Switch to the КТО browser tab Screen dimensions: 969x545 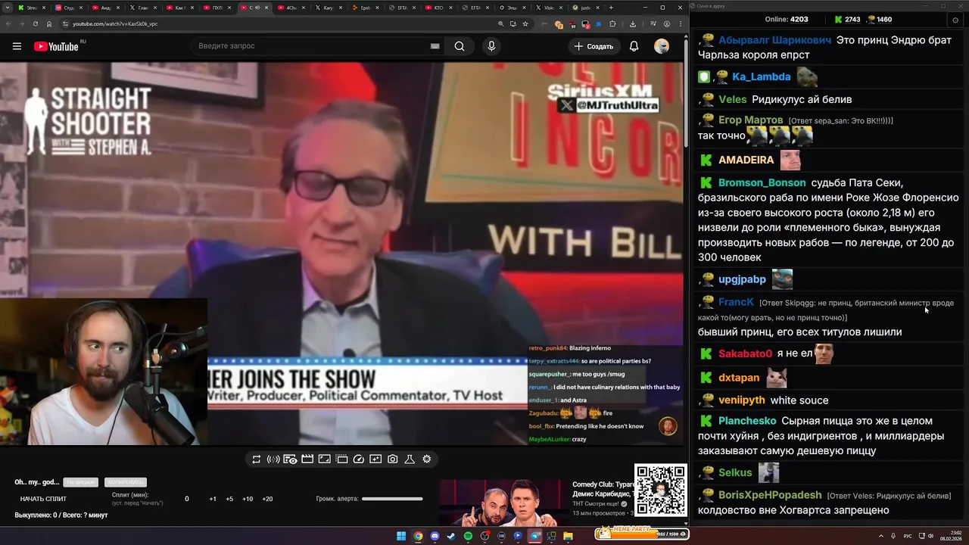pos(440,8)
